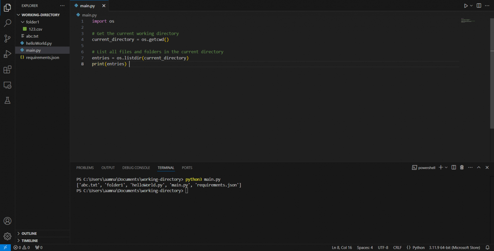Open the Search view
Image resolution: width=494 pixels, height=251 pixels.
tap(7, 23)
